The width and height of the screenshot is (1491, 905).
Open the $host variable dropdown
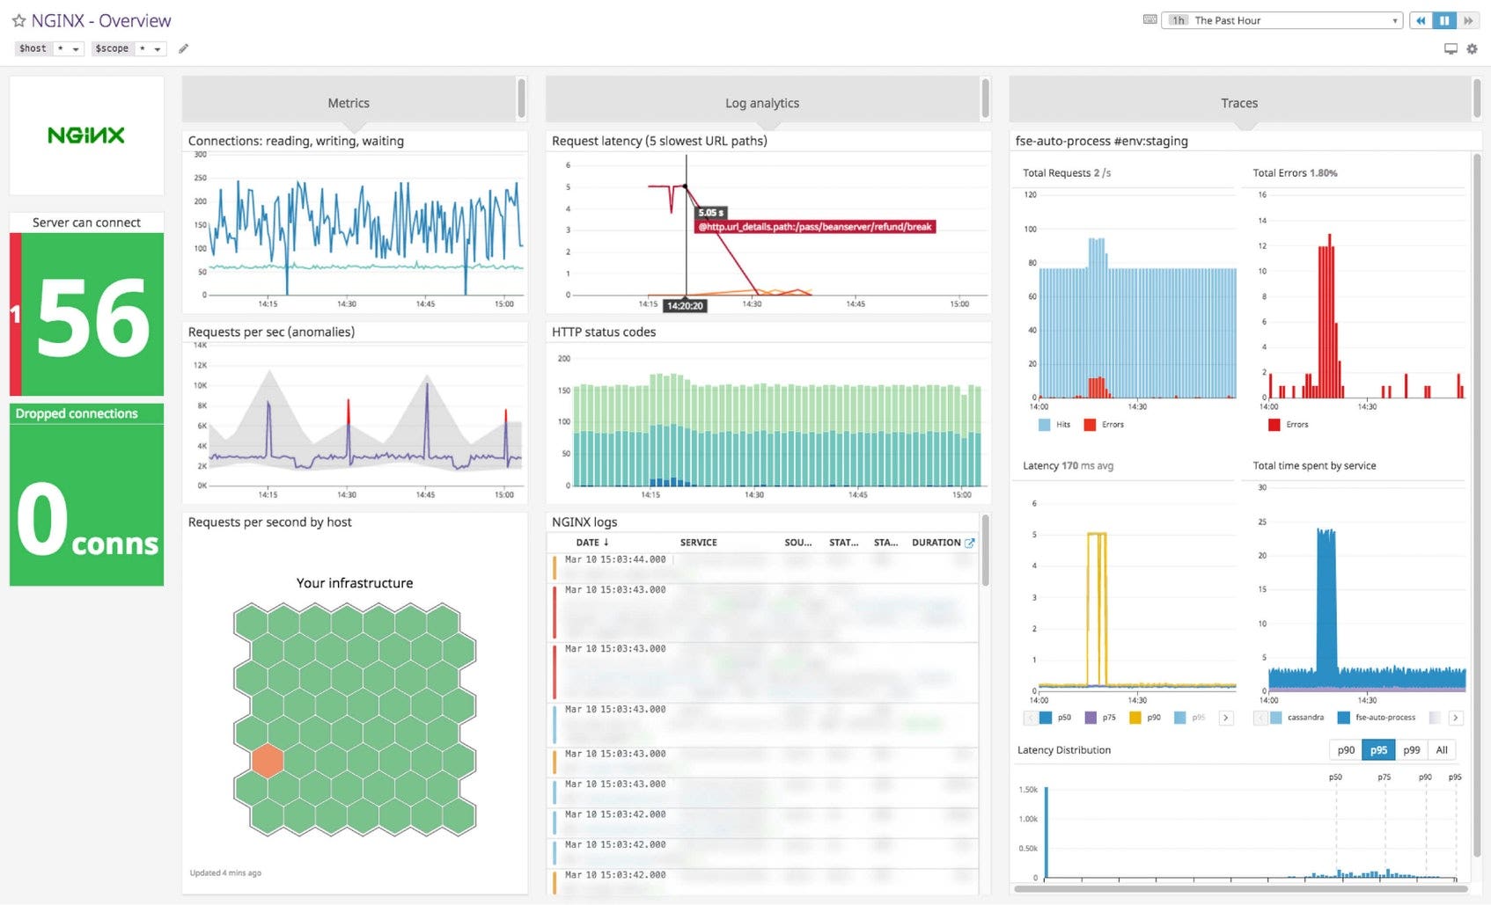77,48
